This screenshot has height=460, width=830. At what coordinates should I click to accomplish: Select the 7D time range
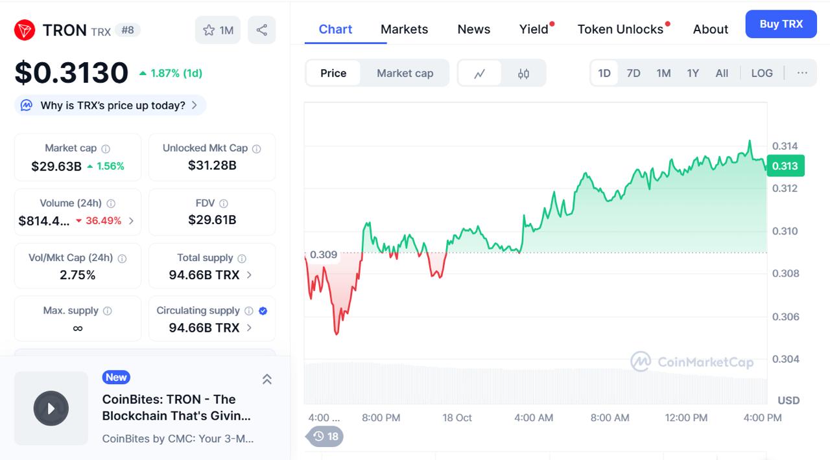point(634,73)
